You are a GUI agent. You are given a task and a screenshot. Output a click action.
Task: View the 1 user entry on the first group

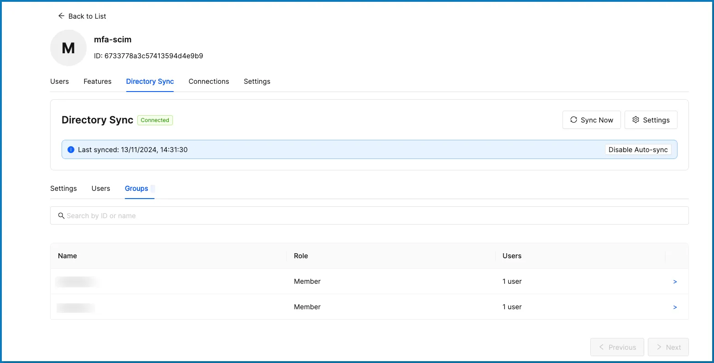click(512, 281)
